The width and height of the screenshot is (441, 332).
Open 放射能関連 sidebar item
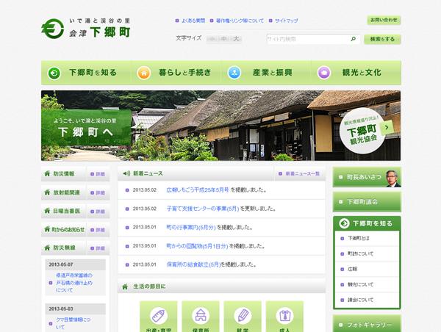[x=63, y=192]
